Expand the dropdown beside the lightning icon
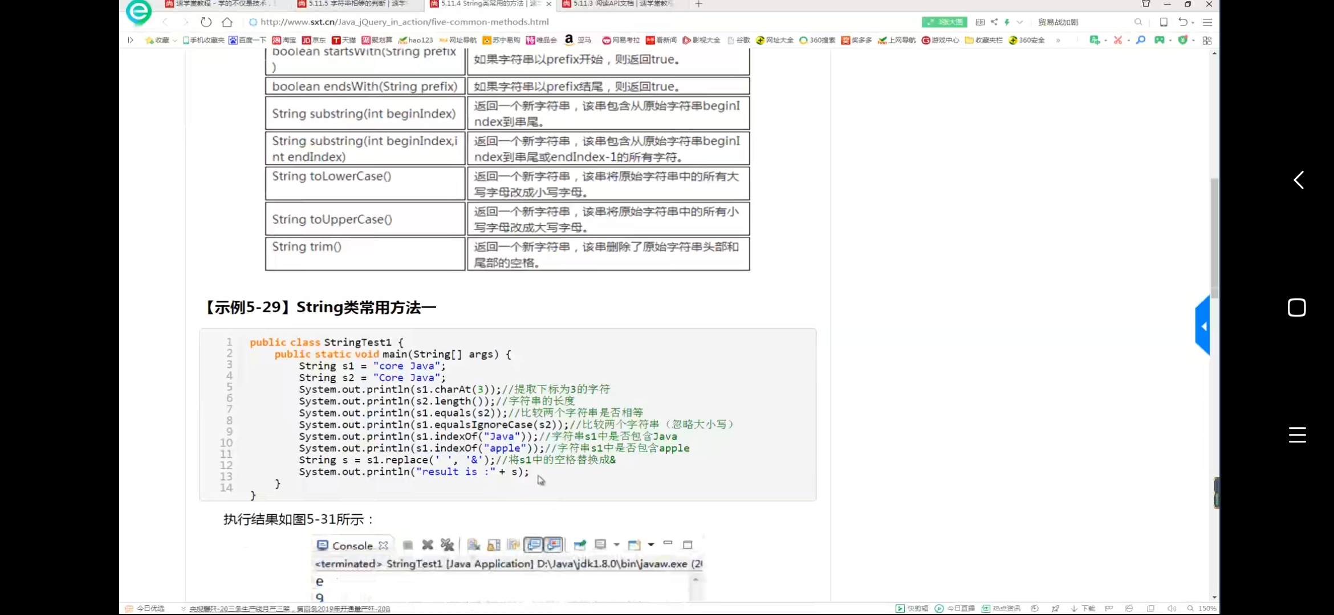 (x=1020, y=22)
